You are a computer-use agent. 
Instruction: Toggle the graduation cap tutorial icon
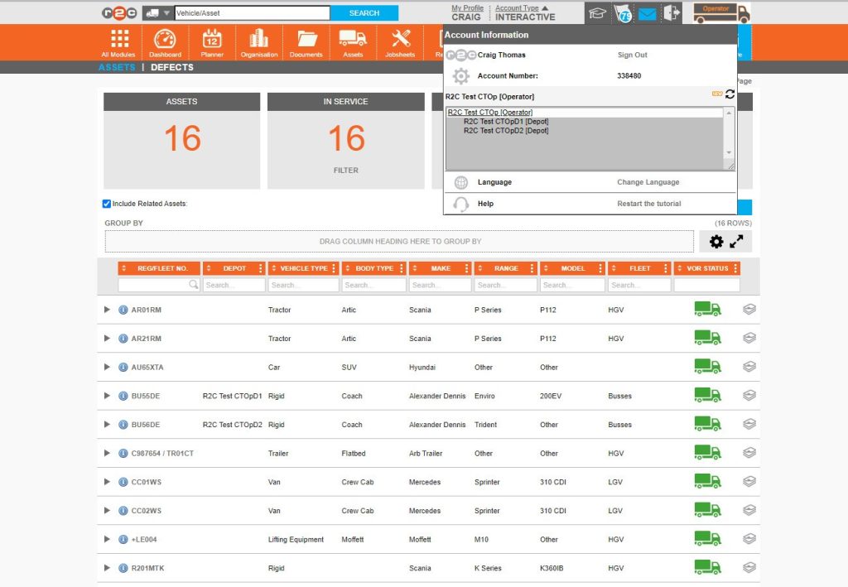pyautogui.click(x=598, y=12)
